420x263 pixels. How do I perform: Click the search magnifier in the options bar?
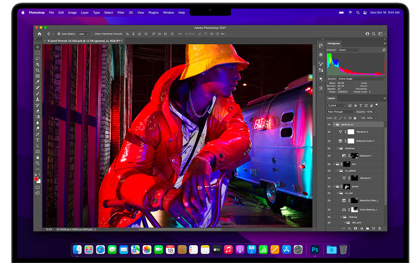pos(374,34)
